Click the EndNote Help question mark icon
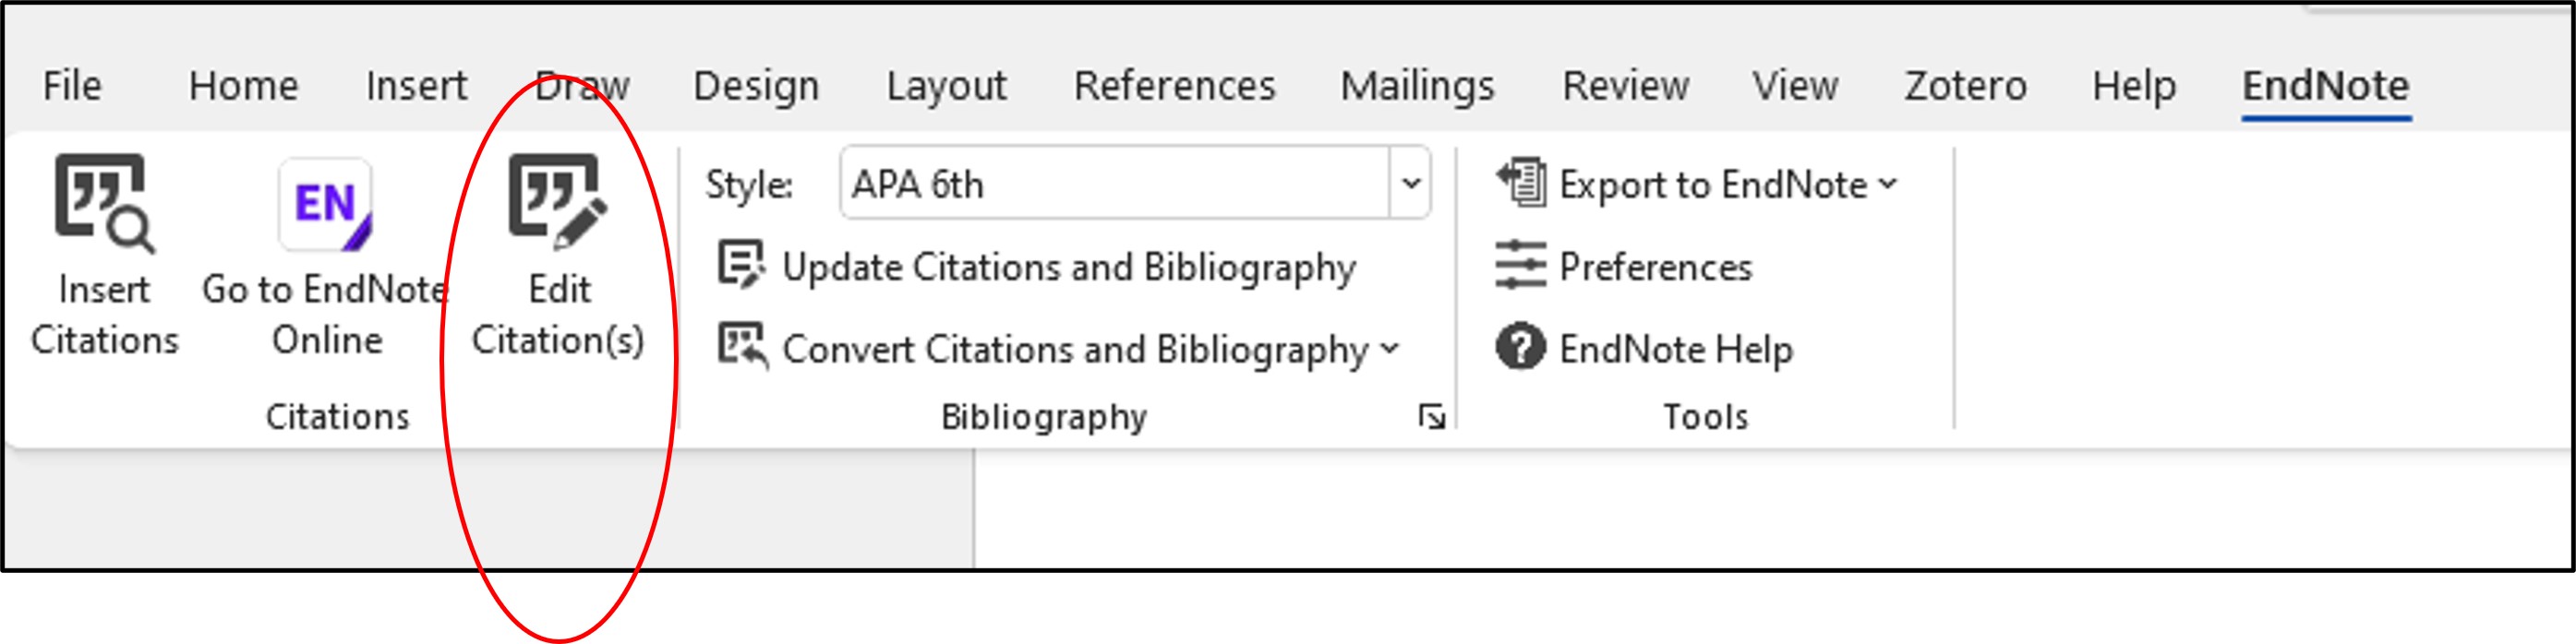 coord(1521,347)
